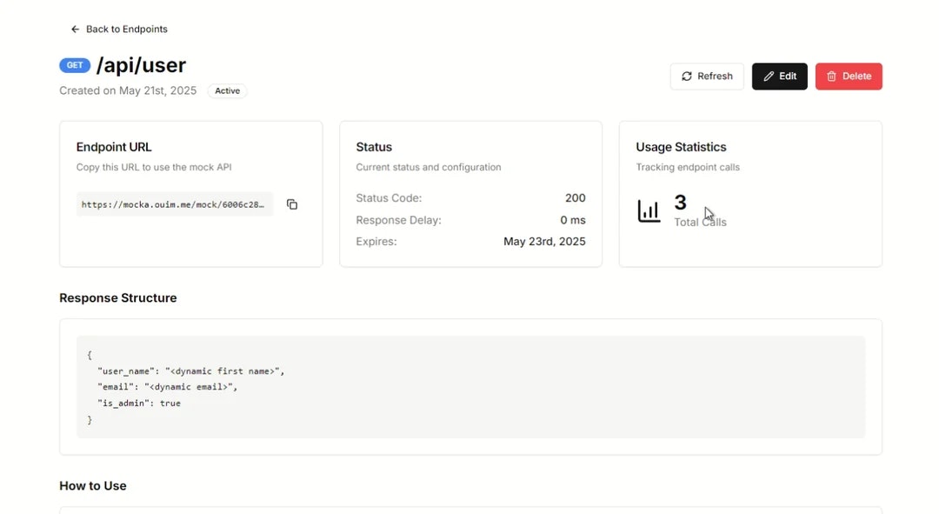Screen dimensions: 939x514
Task: Click the is_admin: true line
Action: coord(139,404)
